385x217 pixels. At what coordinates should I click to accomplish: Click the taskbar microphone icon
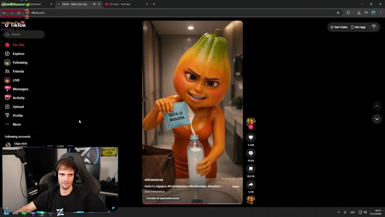[345, 212]
